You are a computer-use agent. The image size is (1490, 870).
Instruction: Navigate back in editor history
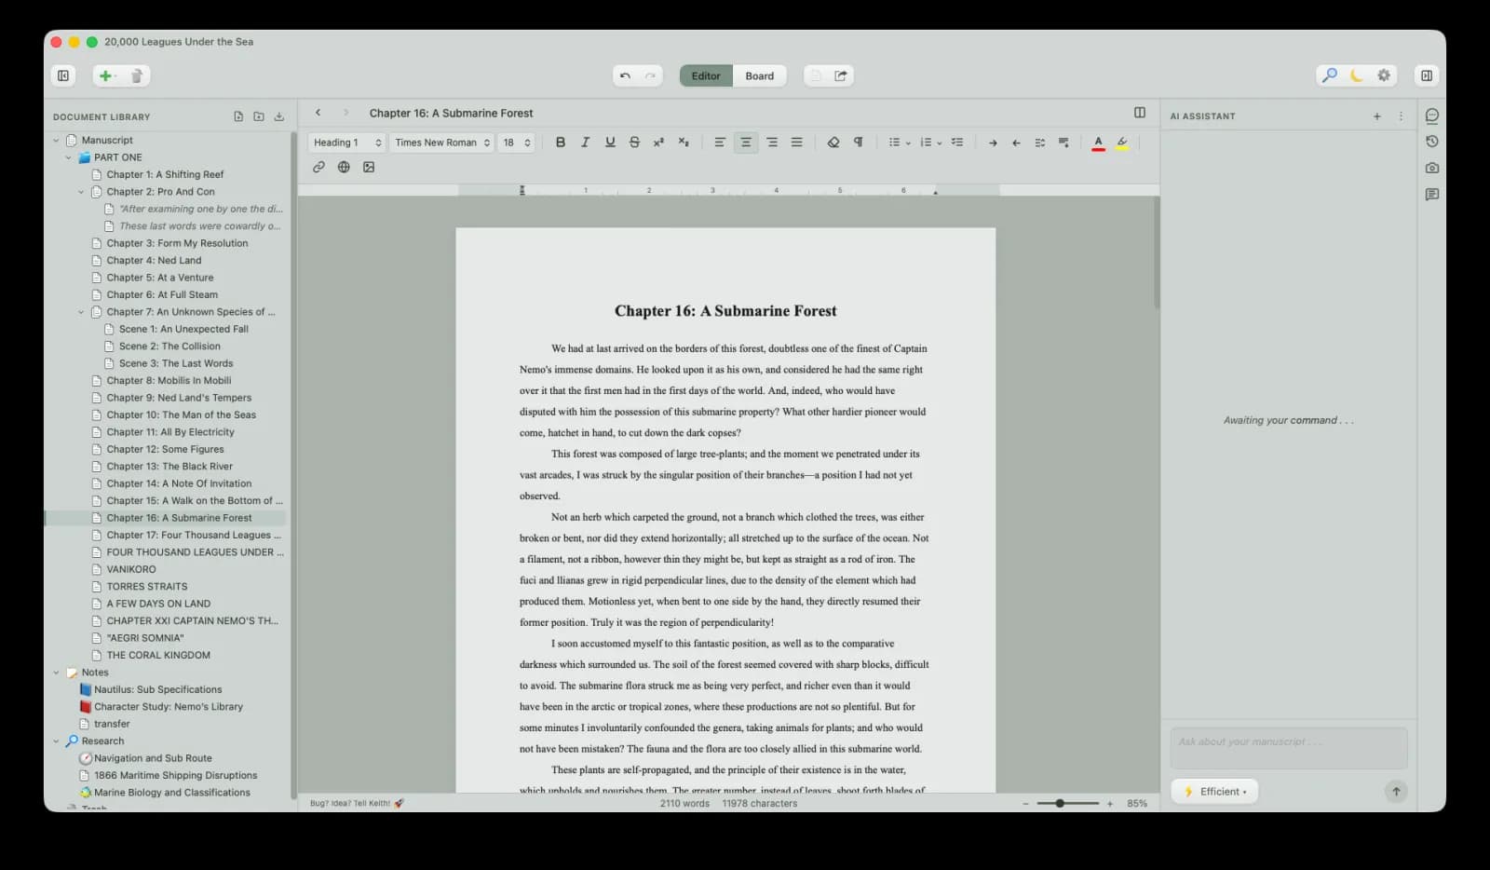click(x=318, y=113)
